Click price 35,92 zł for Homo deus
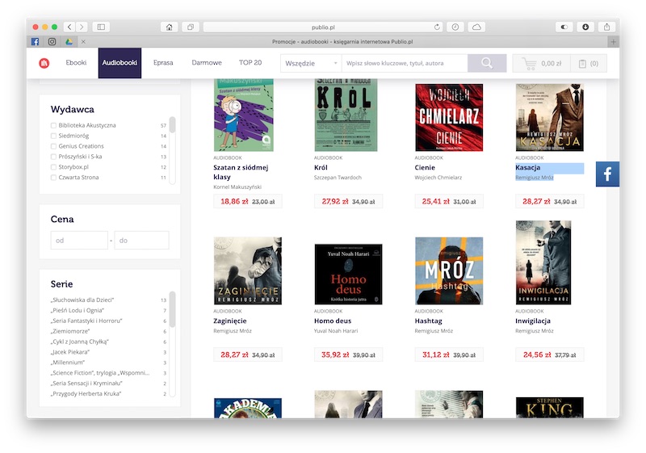This screenshot has width=646, height=453. (x=335, y=354)
